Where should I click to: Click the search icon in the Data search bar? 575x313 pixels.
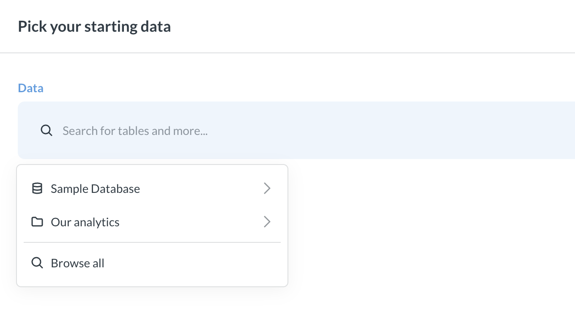(47, 131)
